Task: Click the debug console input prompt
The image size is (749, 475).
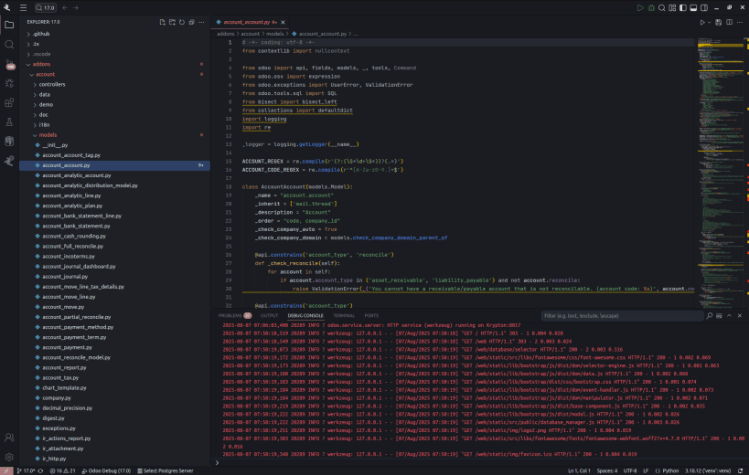Action: point(480,462)
